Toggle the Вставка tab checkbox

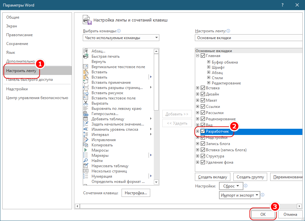point(203,88)
